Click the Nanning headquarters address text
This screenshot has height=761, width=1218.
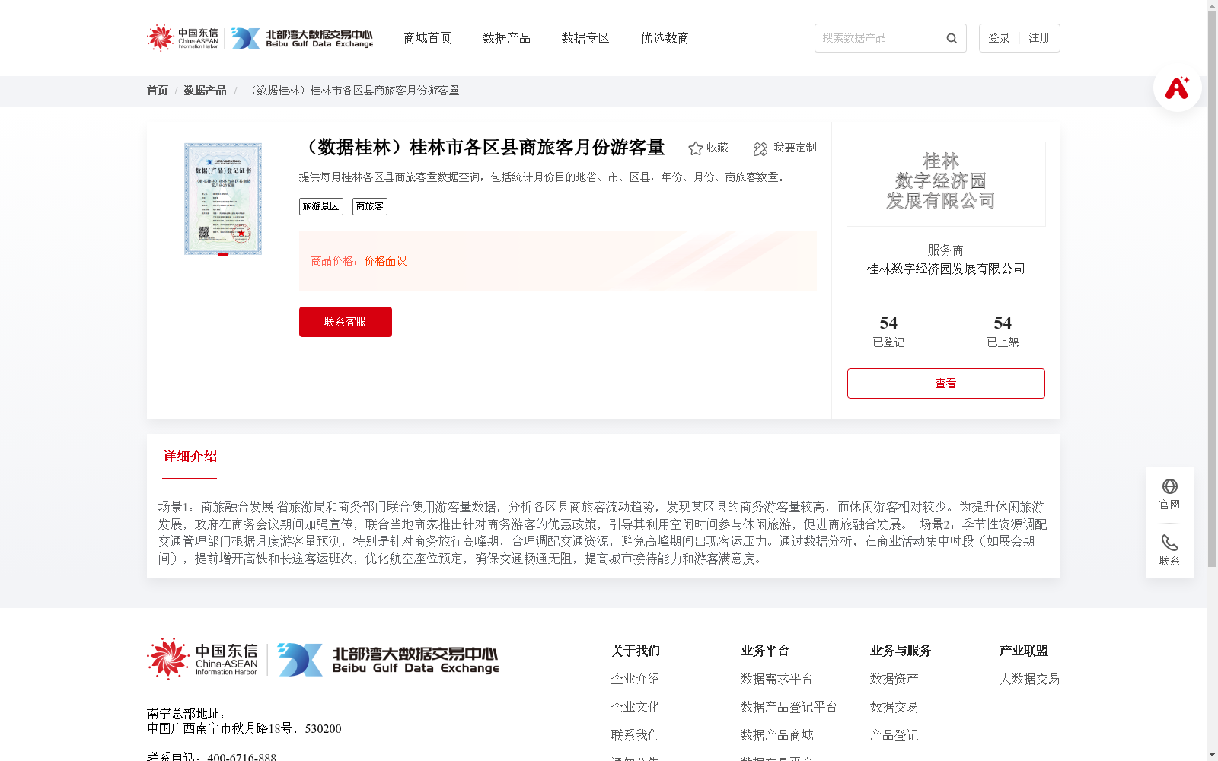click(x=244, y=728)
